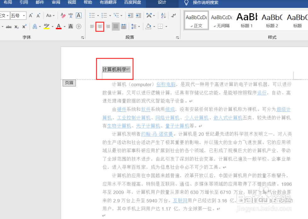308x219 pixels.
Task: Click the increase indent icon
Action: click(x=139, y=15)
